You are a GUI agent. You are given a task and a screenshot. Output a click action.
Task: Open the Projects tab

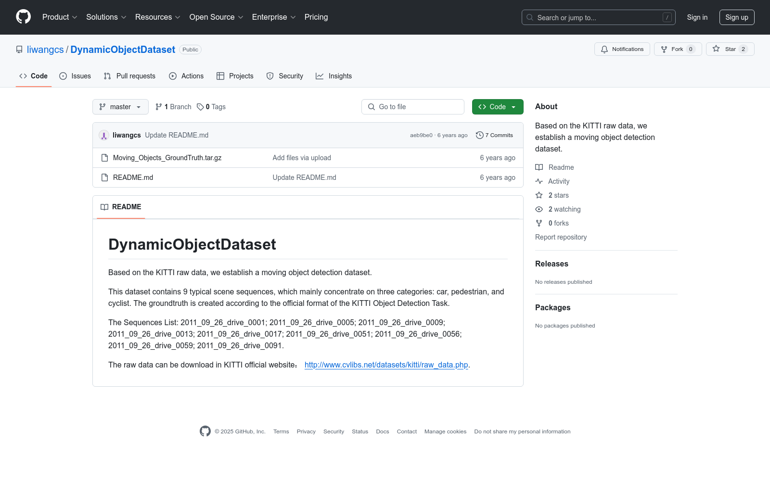pos(235,76)
